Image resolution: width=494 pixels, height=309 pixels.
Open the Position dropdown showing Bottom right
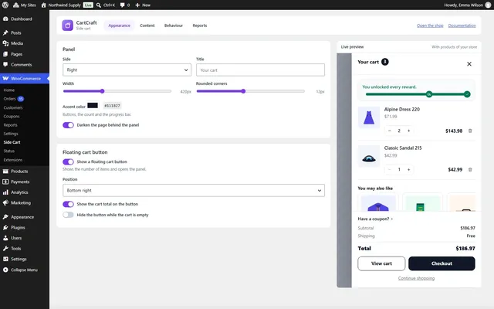[194, 191]
